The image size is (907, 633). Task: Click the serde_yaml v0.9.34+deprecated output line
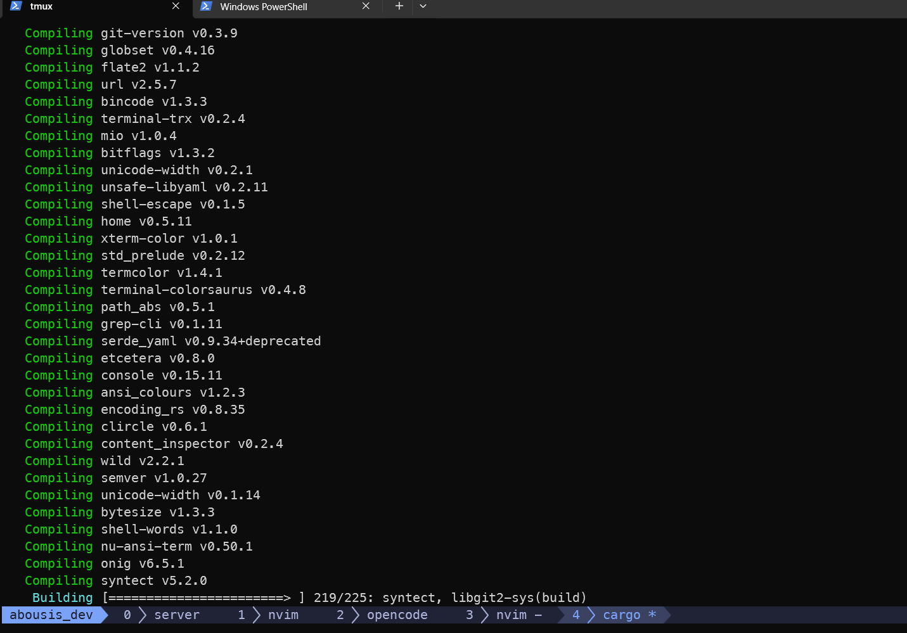pyautogui.click(x=210, y=342)
